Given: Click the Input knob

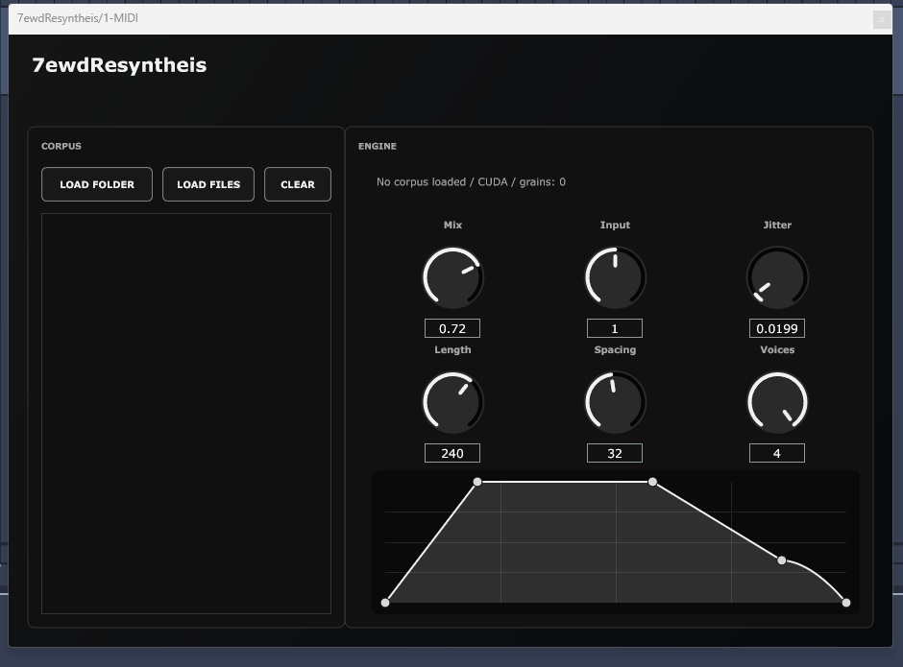Looking at the screenshot, I should [615, 277].
